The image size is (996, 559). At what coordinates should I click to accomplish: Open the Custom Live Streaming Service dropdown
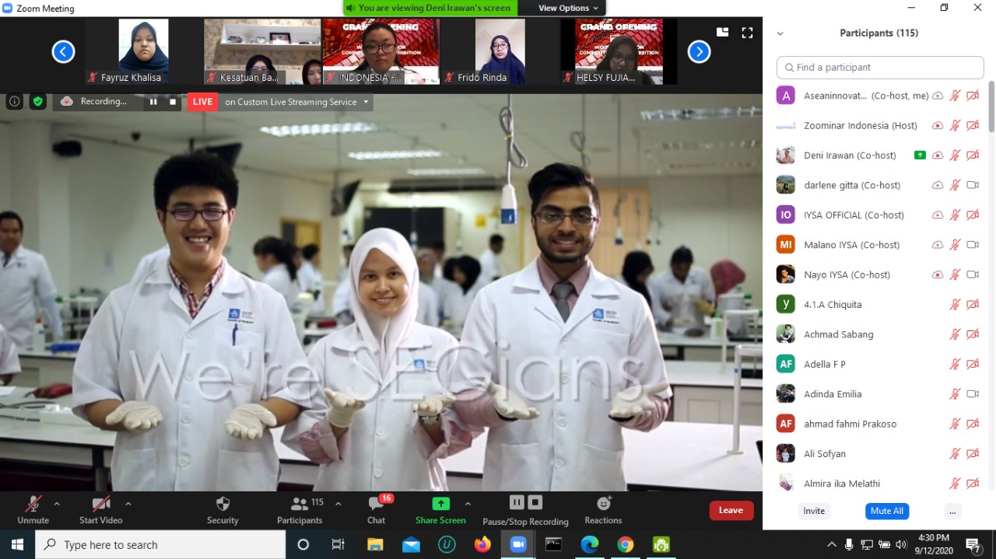point(366,102)
